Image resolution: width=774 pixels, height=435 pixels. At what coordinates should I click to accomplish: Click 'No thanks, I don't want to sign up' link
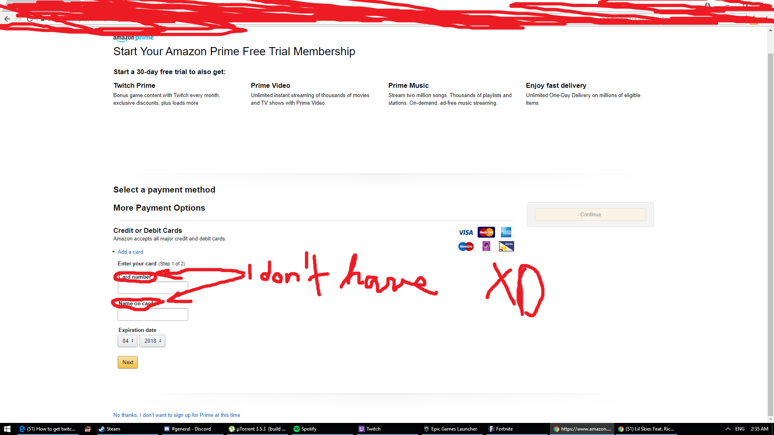[x=177, y=415]
